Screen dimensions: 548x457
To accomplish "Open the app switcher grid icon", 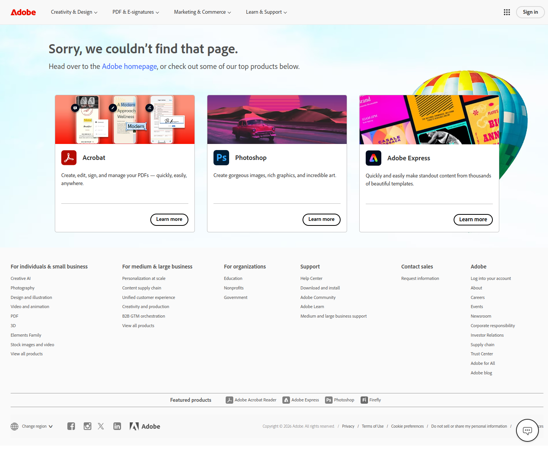I will [x=507, y=12].
